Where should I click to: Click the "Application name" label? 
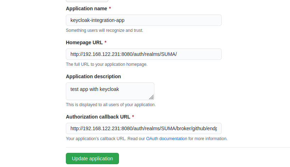(x=86, y=8)
